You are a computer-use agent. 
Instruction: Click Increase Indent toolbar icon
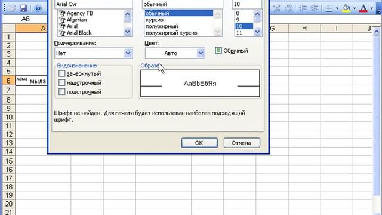coord(315,8)
